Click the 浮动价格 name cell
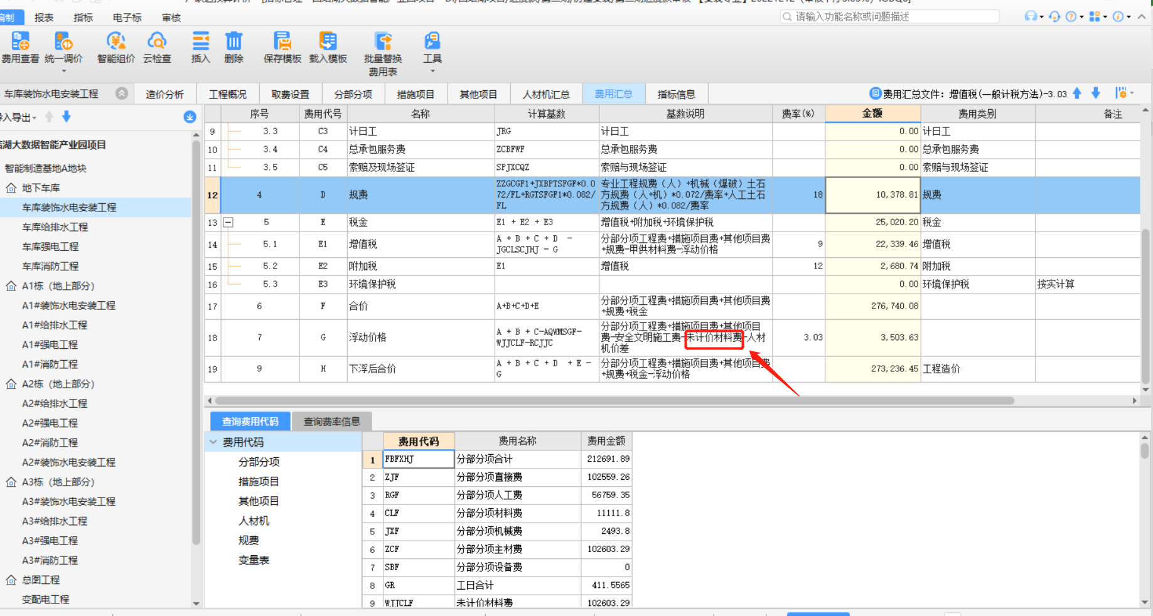 421,337
